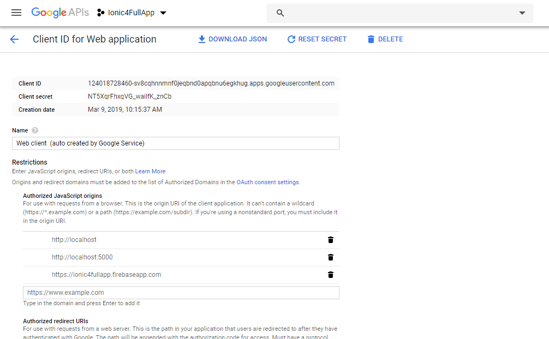Click the Client ID for Web application title

coord(94,39)
